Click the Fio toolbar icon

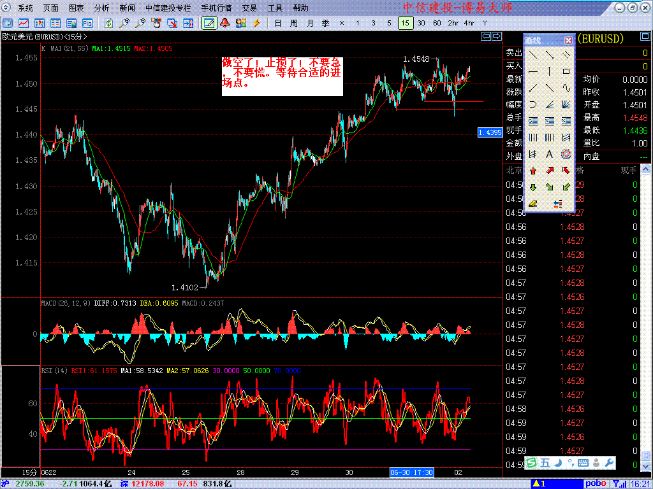tap(87, 24)
